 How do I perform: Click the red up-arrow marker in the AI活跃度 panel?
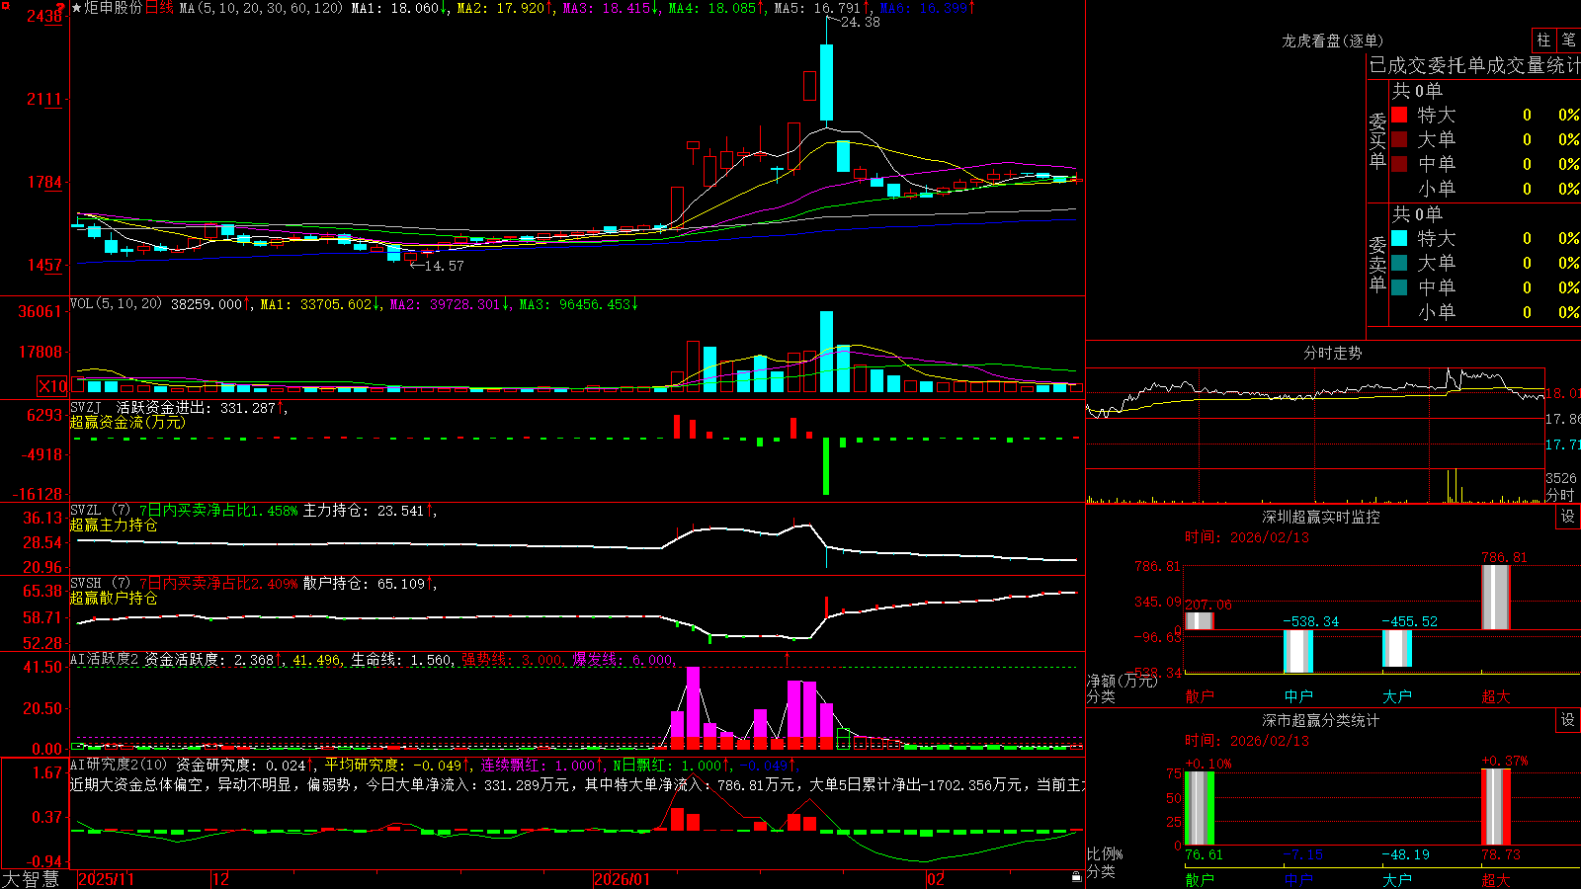click(x=788, y=658)
